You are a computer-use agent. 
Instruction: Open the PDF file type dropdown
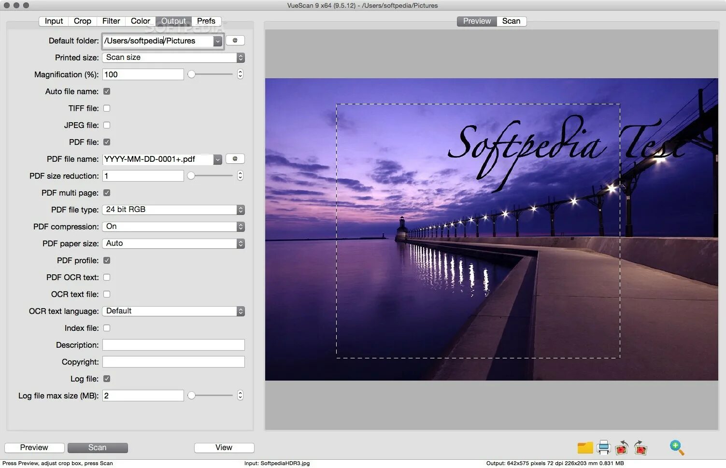point(173,210)
